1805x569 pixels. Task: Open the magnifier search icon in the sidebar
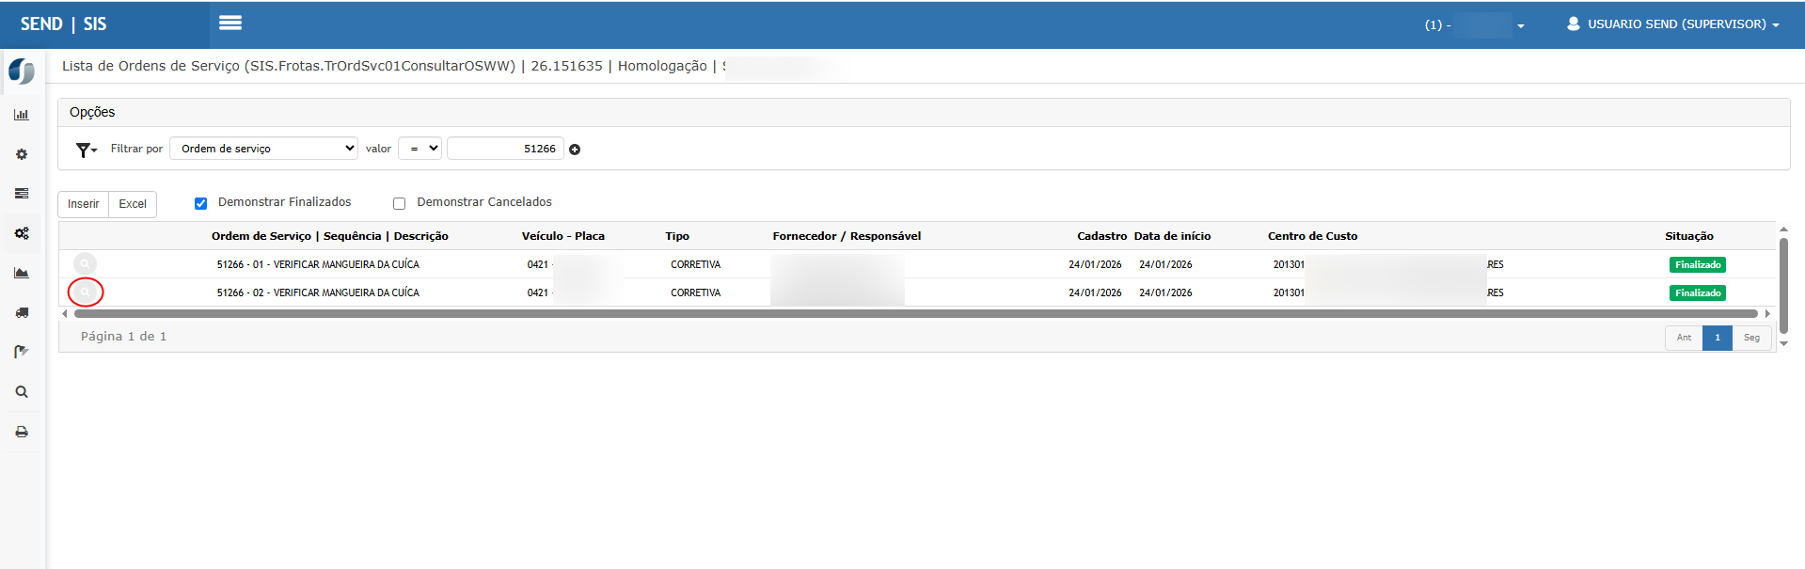[x=22, y=392]
